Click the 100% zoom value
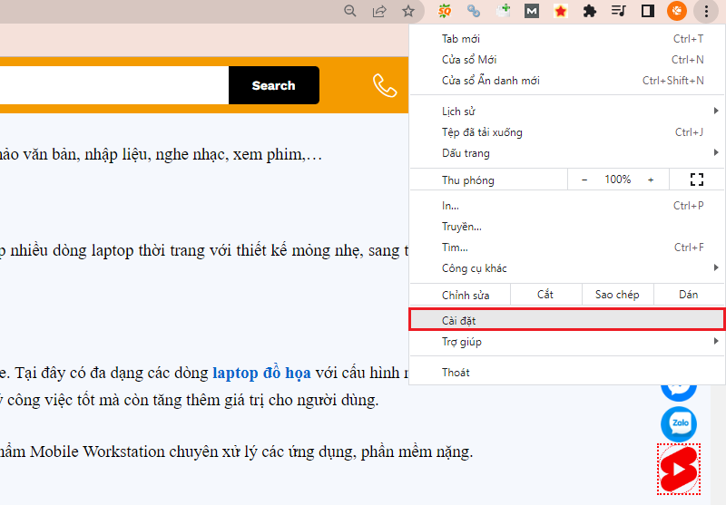 coord(618,180)
